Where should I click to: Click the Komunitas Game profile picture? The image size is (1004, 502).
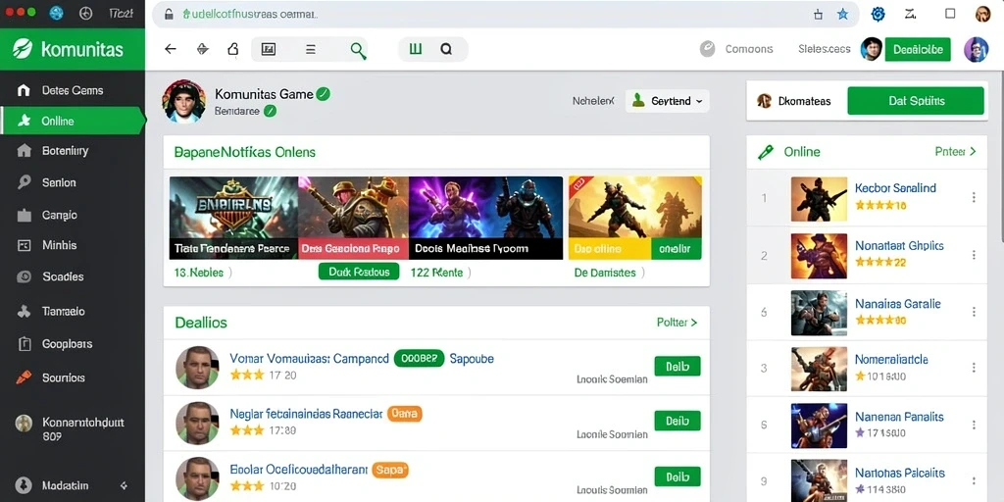coord(183,101)
